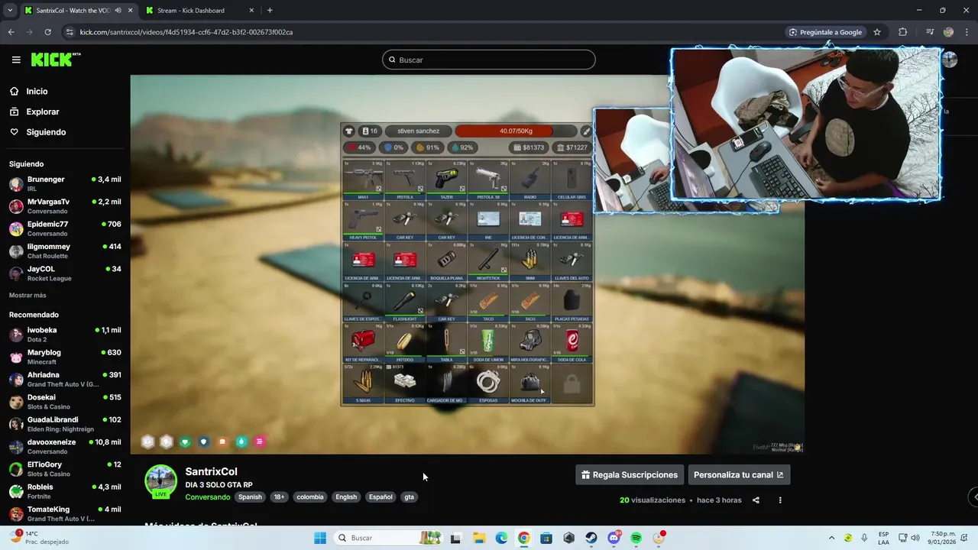Share the video via share icon
Image resolution: width=978 pixels, height=550 pixels.
756,500
